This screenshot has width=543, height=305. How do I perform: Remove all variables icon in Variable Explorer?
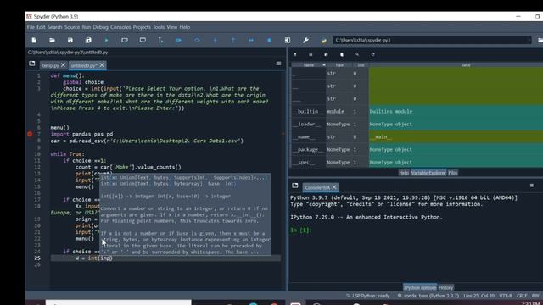[x=342, y=54]
